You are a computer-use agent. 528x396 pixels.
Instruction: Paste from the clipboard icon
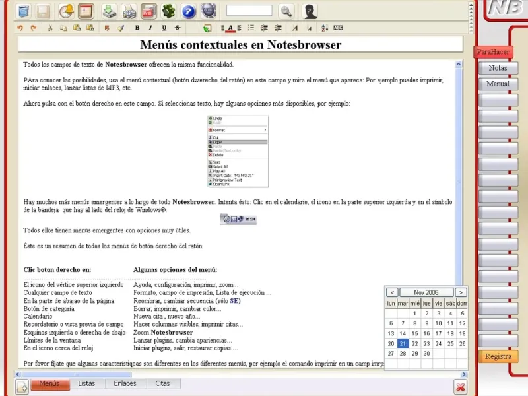pyautogui.click(x=77, y=28)
